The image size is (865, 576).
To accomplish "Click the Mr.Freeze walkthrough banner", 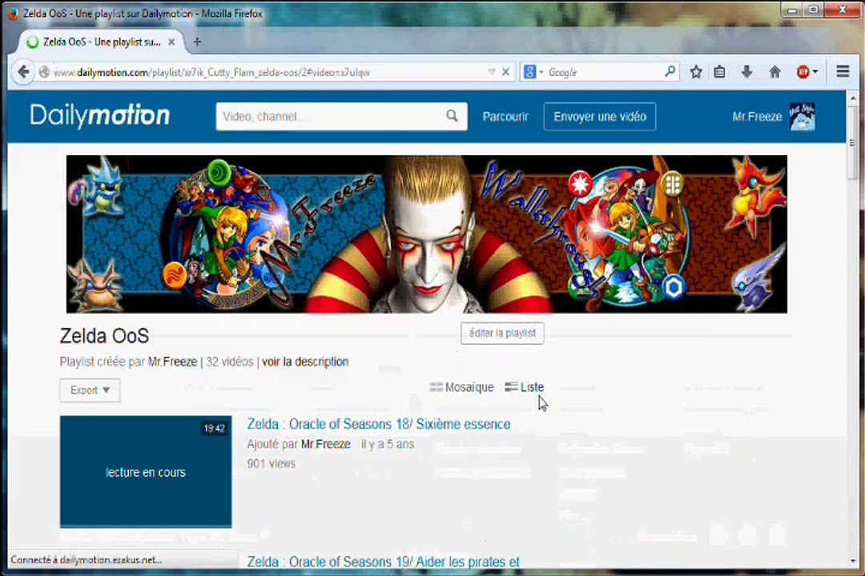I will click(x=426, y=234).
